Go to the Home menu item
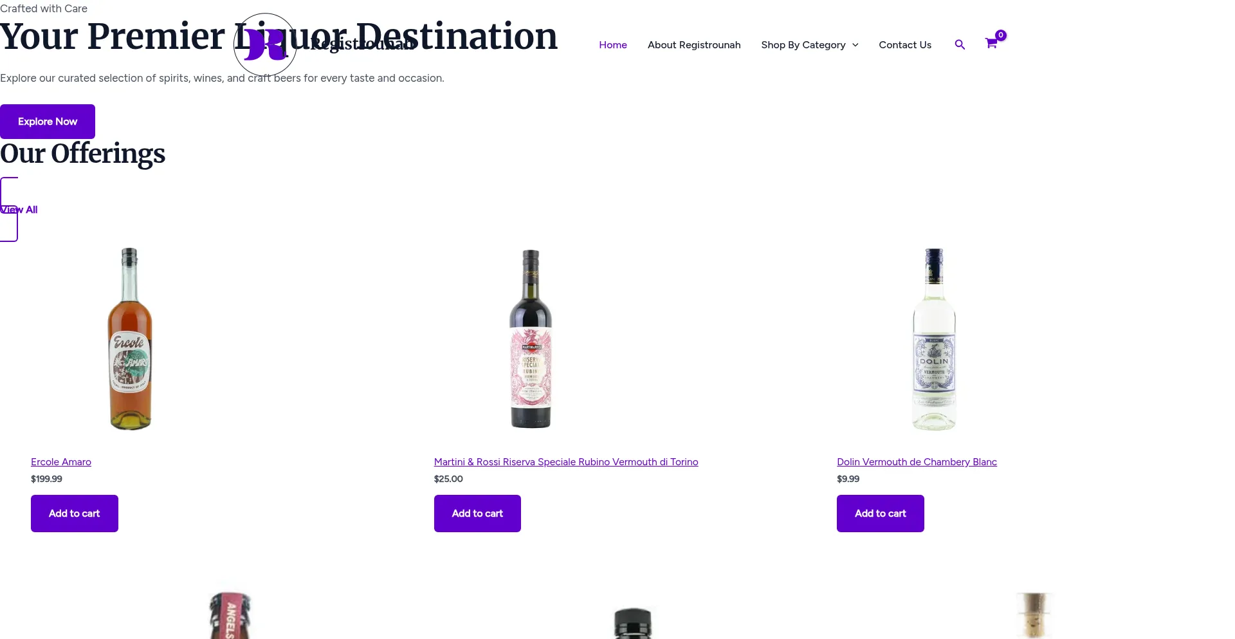1235x639 pixels. [613, 44]
